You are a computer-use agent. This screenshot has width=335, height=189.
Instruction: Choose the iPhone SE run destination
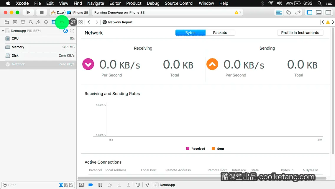pyautogui.click(x=78, y=12)
